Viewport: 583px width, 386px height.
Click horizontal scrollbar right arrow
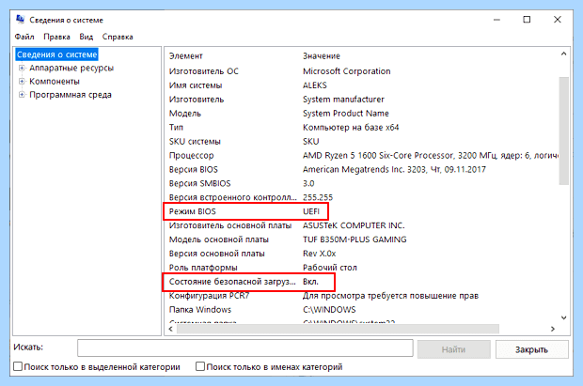pos(553,329)
